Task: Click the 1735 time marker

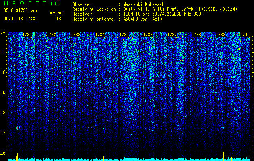Action: tap(124, 35)
